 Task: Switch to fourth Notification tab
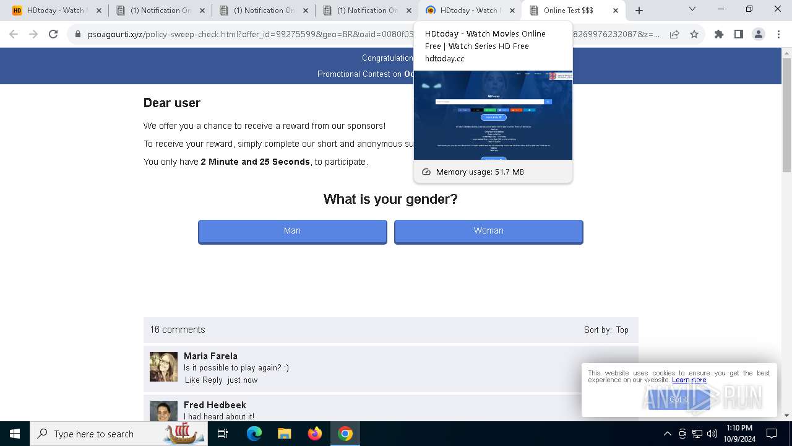(x=366, y=11)
